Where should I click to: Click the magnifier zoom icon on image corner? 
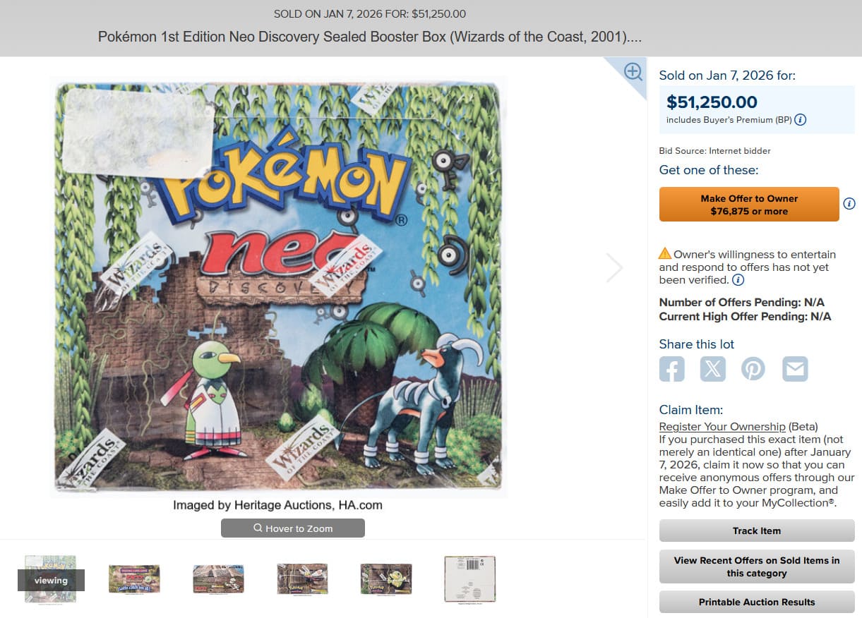pyautogui.click(x=633, y=71)
